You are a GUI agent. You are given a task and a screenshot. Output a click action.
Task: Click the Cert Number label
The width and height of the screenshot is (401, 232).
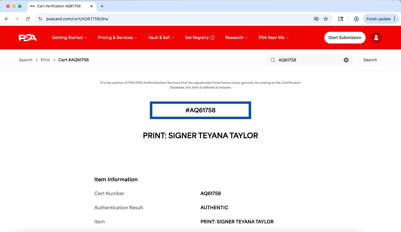coord(109,193)
